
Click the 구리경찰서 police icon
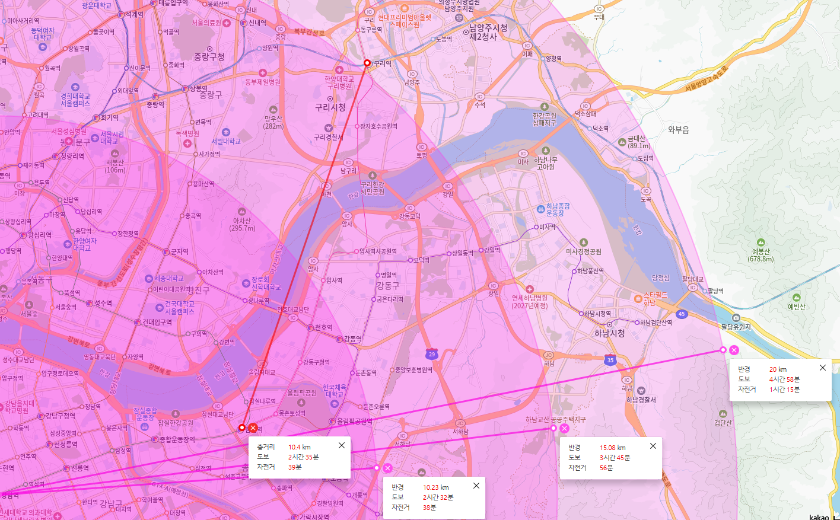click(x=329, y=128)
